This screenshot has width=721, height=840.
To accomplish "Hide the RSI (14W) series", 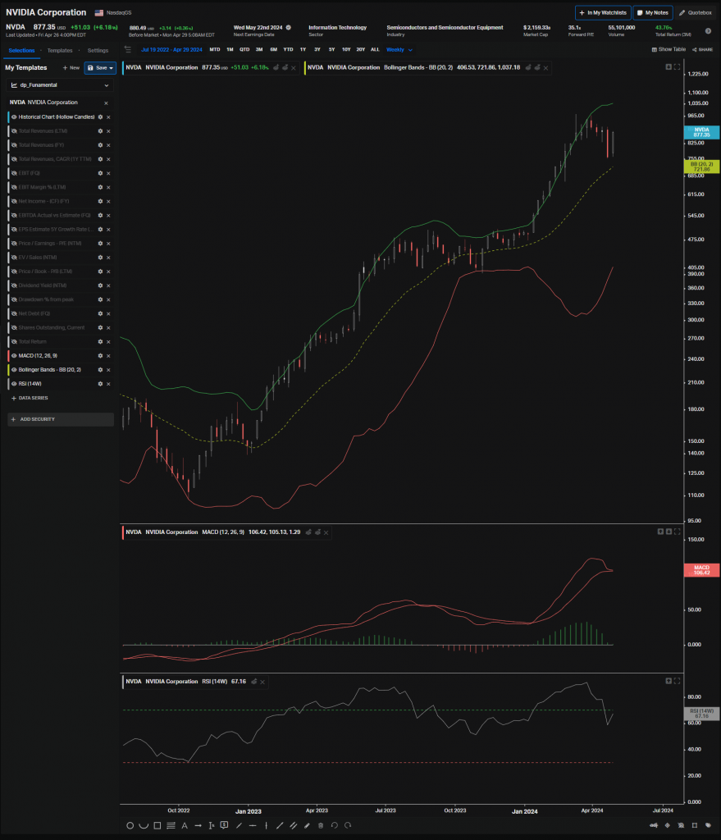I will tap(14, 384).
